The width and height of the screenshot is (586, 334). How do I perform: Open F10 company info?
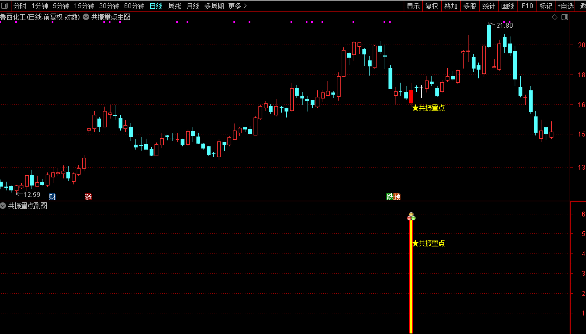(527, 6)
